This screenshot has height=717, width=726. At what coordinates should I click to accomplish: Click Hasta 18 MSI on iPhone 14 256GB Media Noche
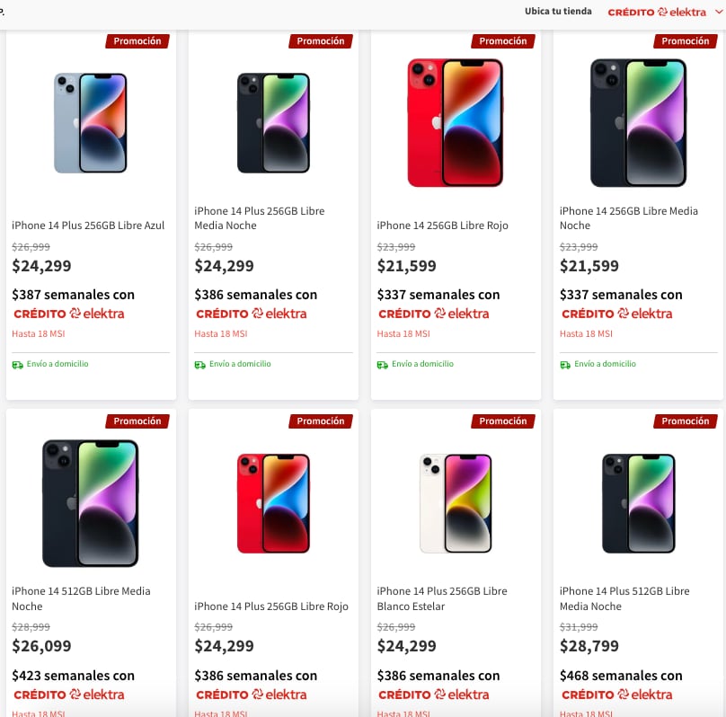[586, 333]
